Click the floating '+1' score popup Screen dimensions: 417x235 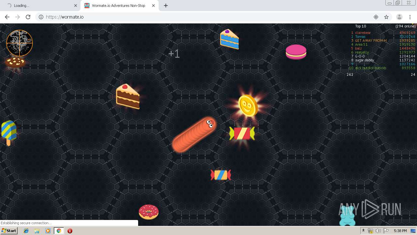click(174, 54)
